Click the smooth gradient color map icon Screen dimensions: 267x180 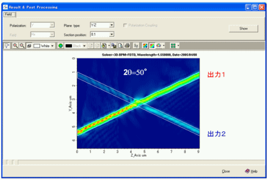point(152,46)
